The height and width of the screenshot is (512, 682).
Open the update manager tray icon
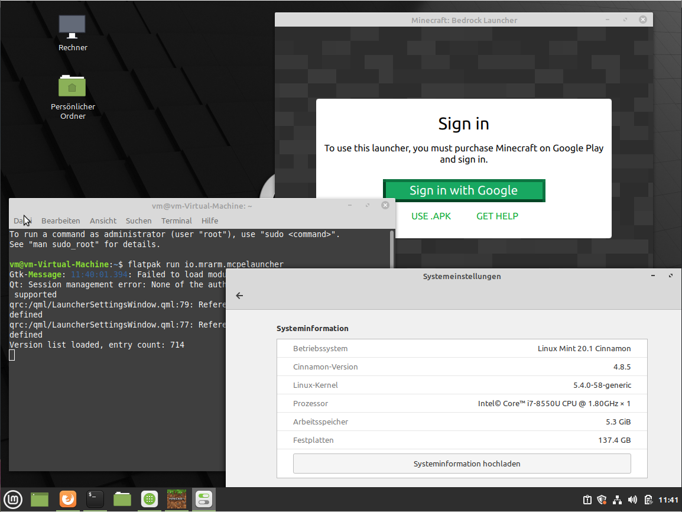pyautogui.click(x=587, y=500)
